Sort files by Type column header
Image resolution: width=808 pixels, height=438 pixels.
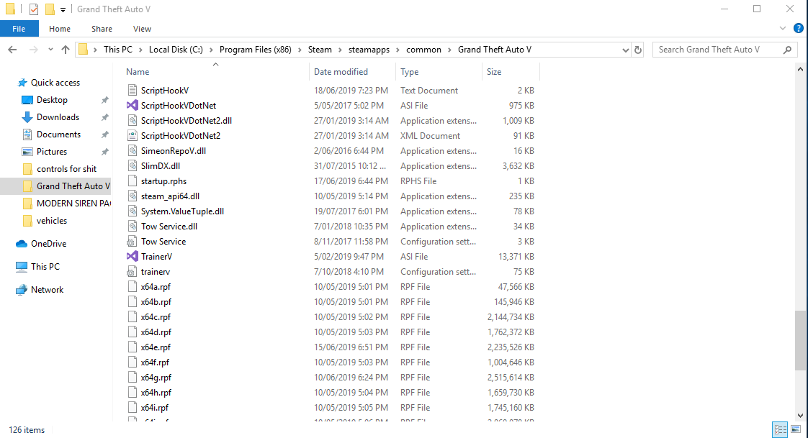tap(439, 71)
